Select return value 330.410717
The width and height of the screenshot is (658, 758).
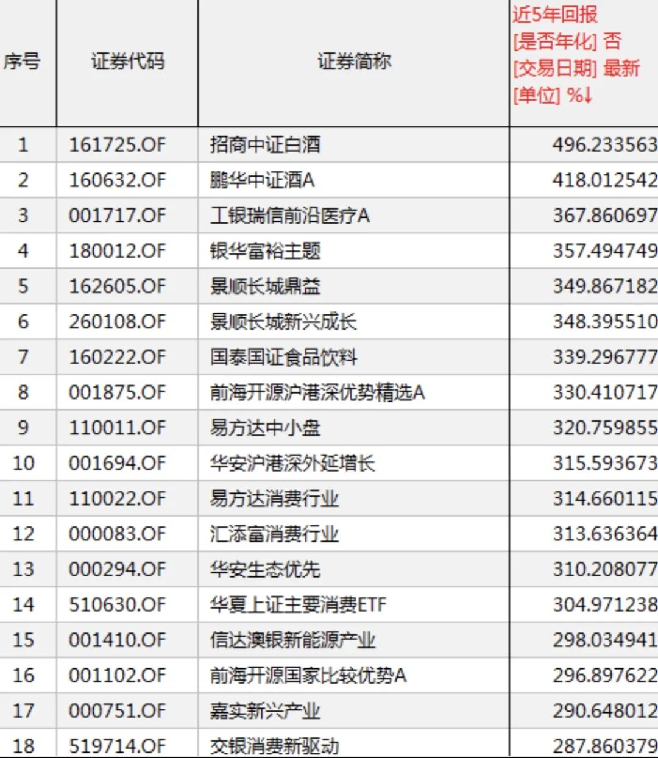[x=605, y=392]
